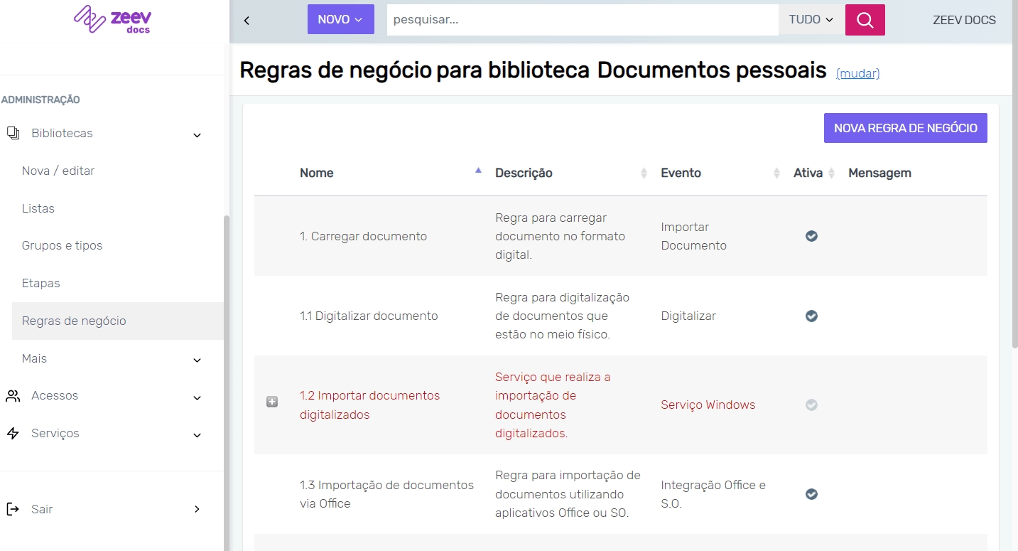Expand row details for Importar documentos digitalizados
1018x551 pixels.
coord(271,402)
